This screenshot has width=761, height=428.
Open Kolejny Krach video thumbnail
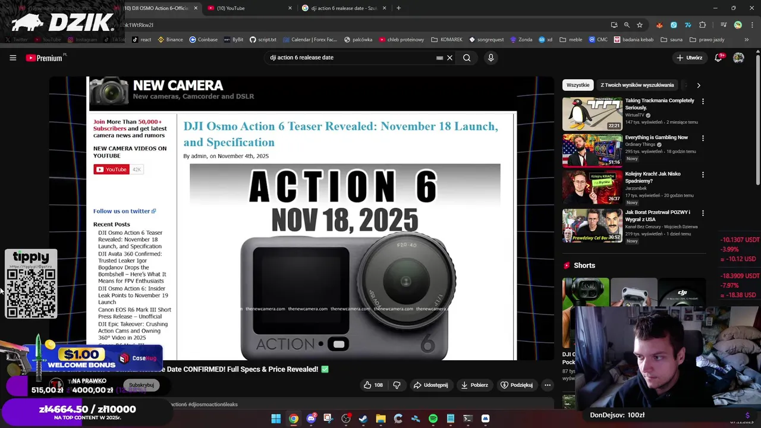point(592,187)
